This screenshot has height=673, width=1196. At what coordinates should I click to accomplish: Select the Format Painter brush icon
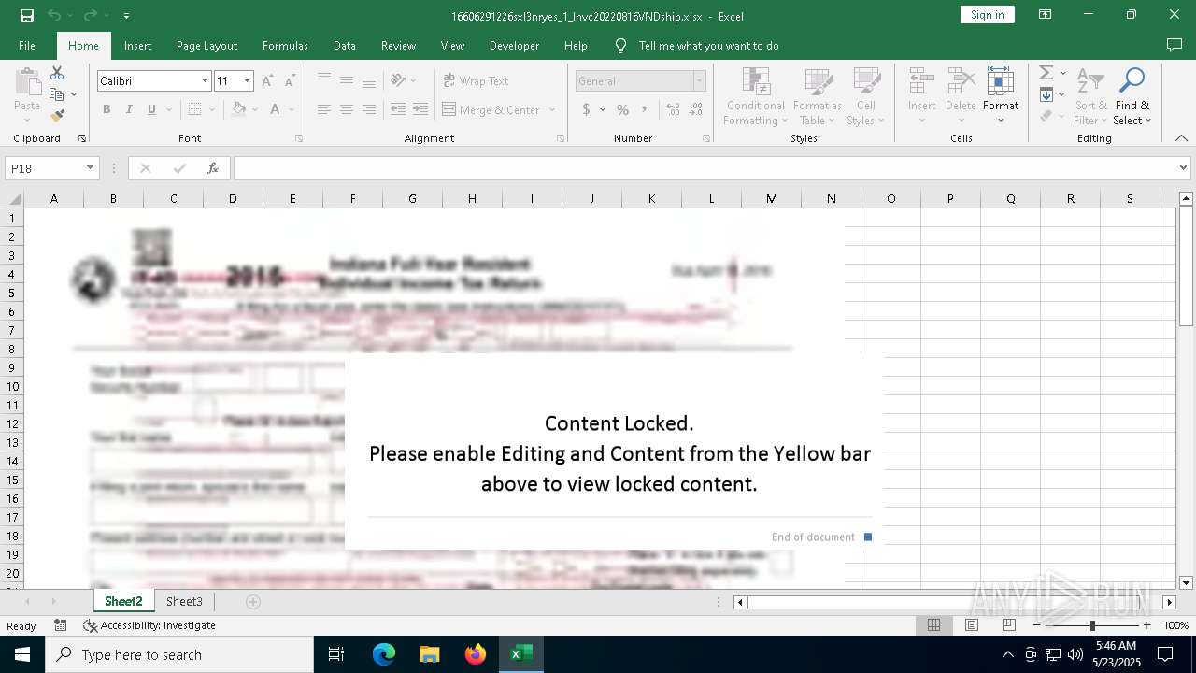click(57, 116)
